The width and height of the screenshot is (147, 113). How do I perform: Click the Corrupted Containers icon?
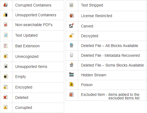[6, 5]
